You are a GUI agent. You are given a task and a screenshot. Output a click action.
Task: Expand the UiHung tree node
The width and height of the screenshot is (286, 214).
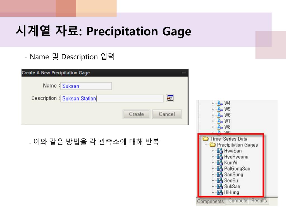[213, 192]
